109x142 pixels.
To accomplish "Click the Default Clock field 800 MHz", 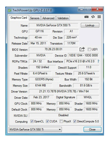I will pyautogui.click(x=36, y=109).
